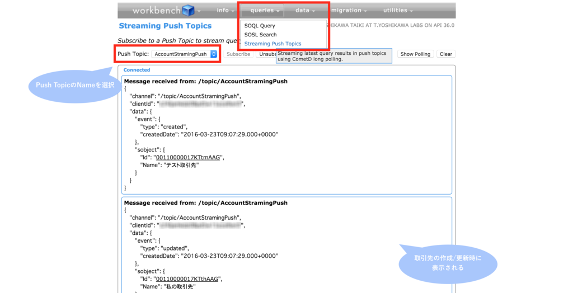This screenshot has width=573, height=293.
Task: Choose SOQL Query from queries menu
Action: (260, 26)
